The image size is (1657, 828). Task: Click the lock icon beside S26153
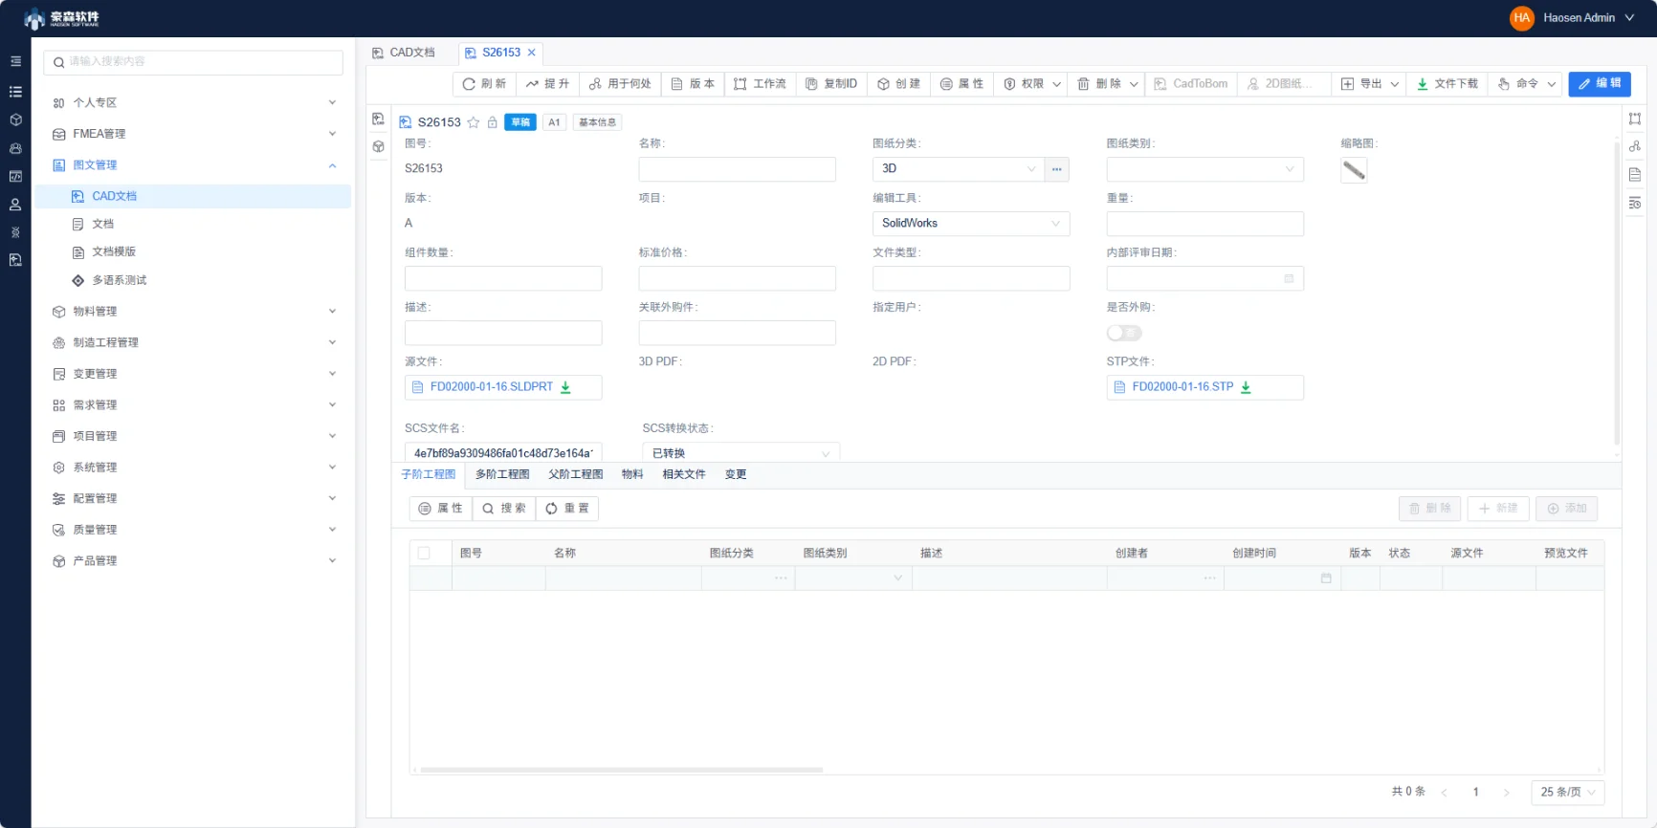[492, 122]
